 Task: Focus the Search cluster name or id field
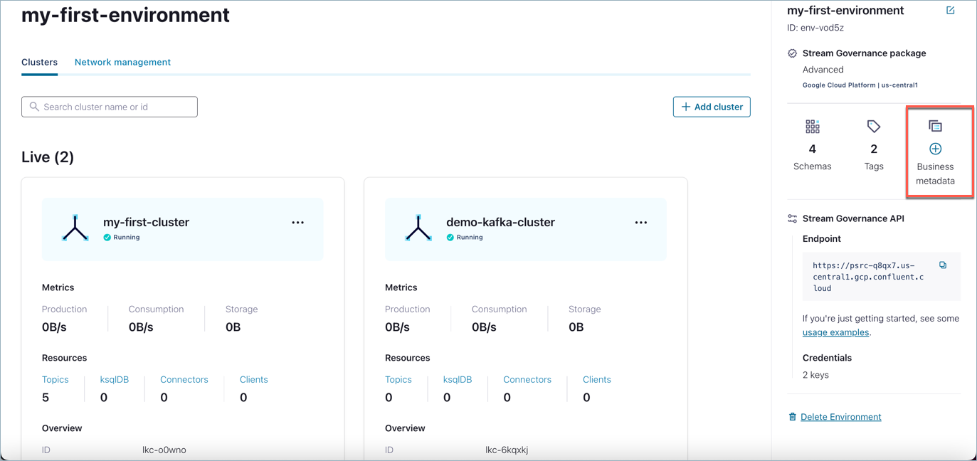click(x=110, y=107)
